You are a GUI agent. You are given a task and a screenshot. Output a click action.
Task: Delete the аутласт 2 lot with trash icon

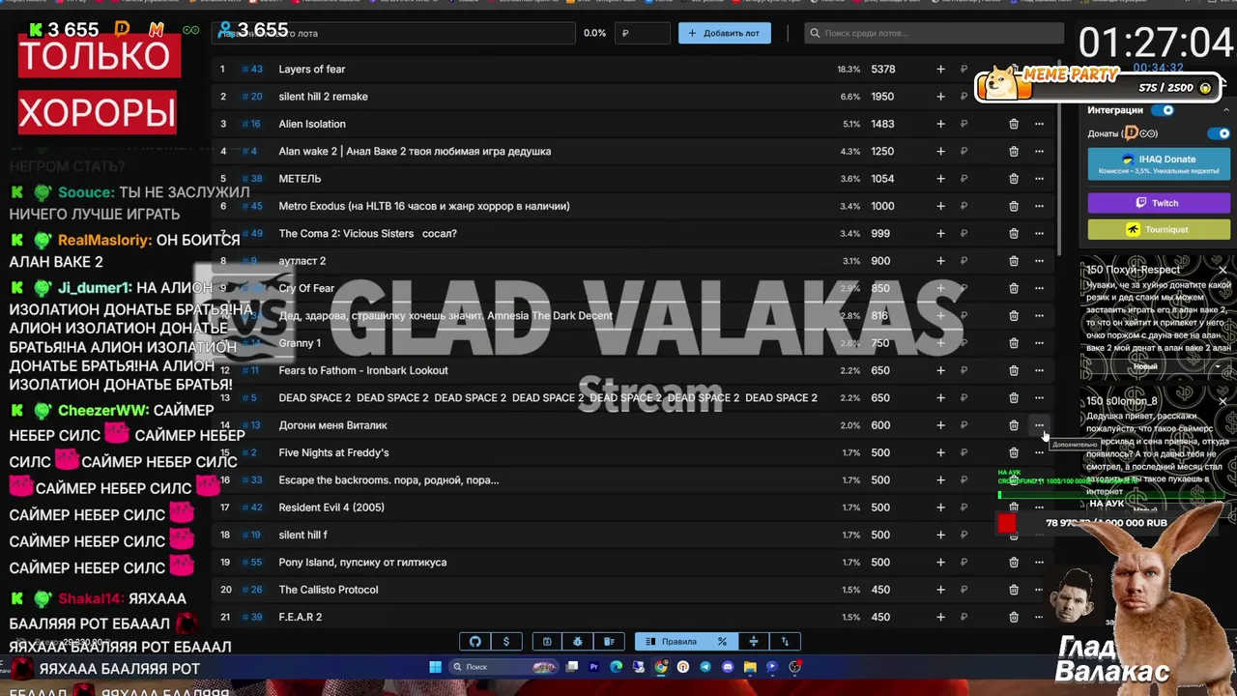[x=1014, y=261]
